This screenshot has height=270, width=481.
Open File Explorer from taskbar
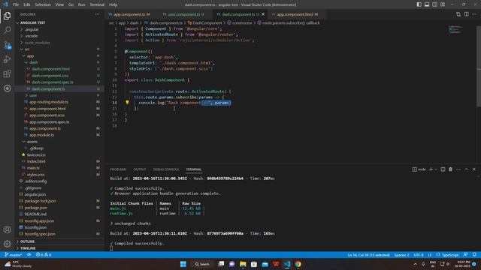pos(243,264)
